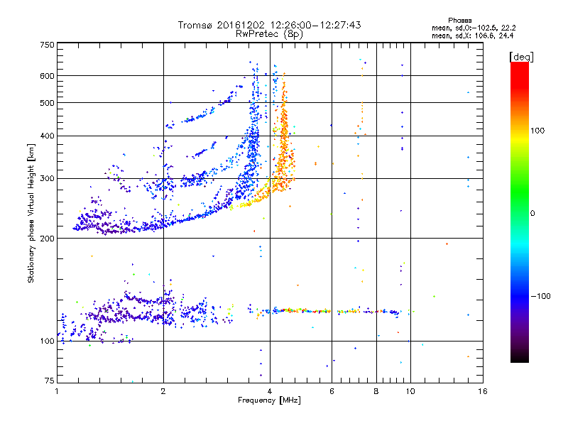Click x-axis tick label '16'
568x426 pixels.
click(483, 391)
